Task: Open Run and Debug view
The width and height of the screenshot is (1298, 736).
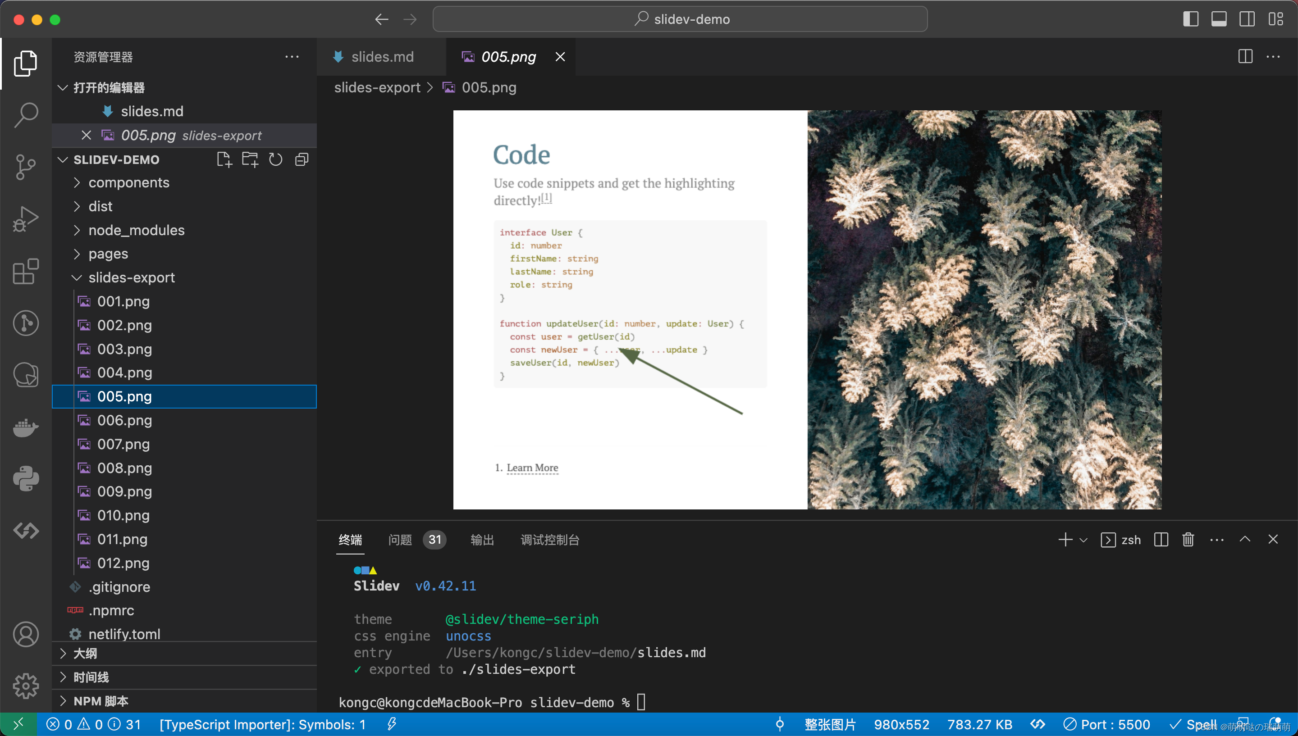Action: 25,219
